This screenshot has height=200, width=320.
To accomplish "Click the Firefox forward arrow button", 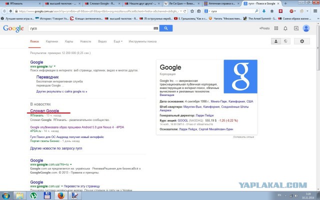I will coord(10,11).
